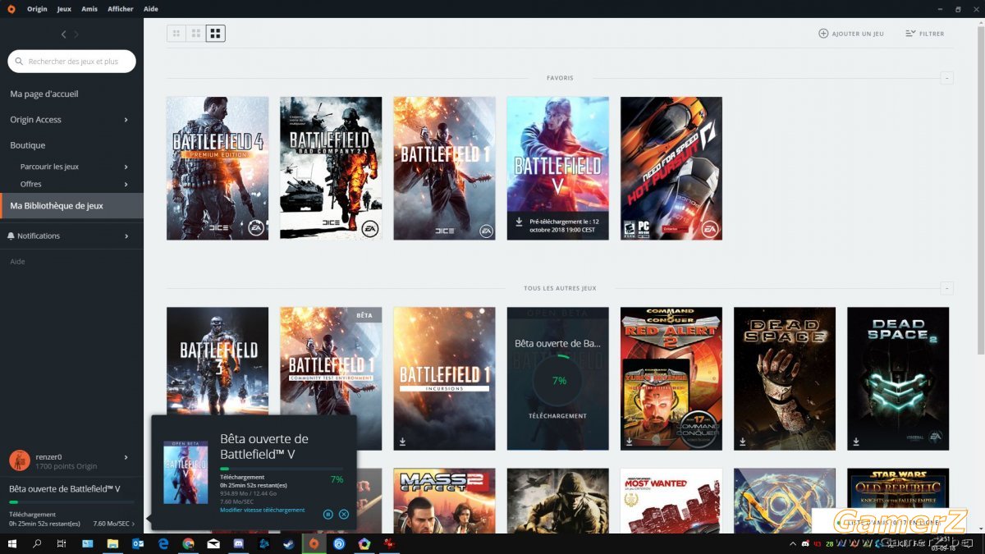Open Outlook from the taskbar
Viewport: 985px width, 554px height.
(138, 543)
